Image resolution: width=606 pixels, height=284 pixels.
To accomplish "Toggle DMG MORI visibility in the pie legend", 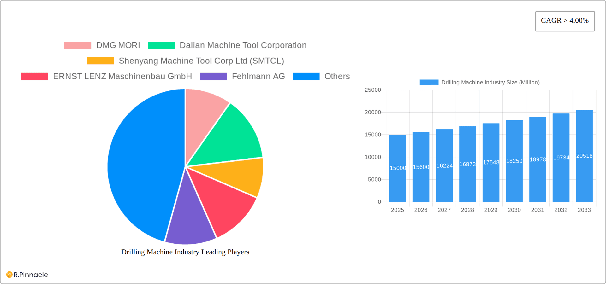I will click(x=104, y=45).
